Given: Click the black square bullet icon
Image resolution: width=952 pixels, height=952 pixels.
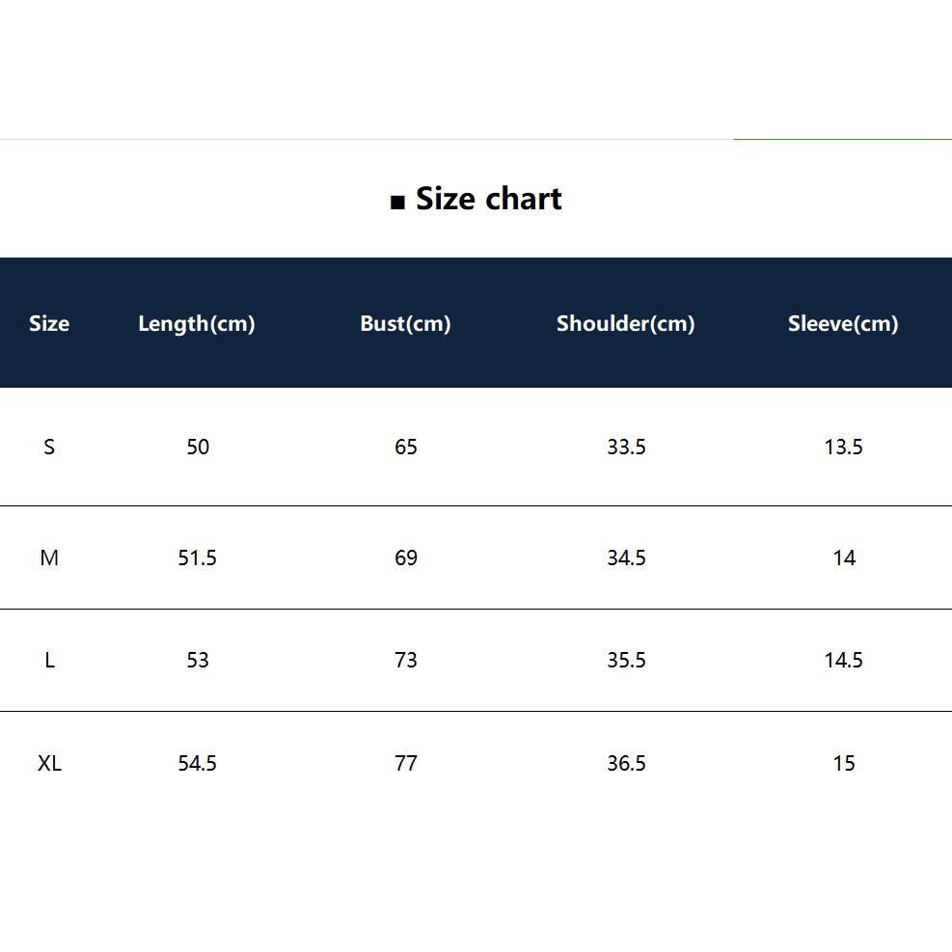Looking at the screenshot, I should coord(397,203).
